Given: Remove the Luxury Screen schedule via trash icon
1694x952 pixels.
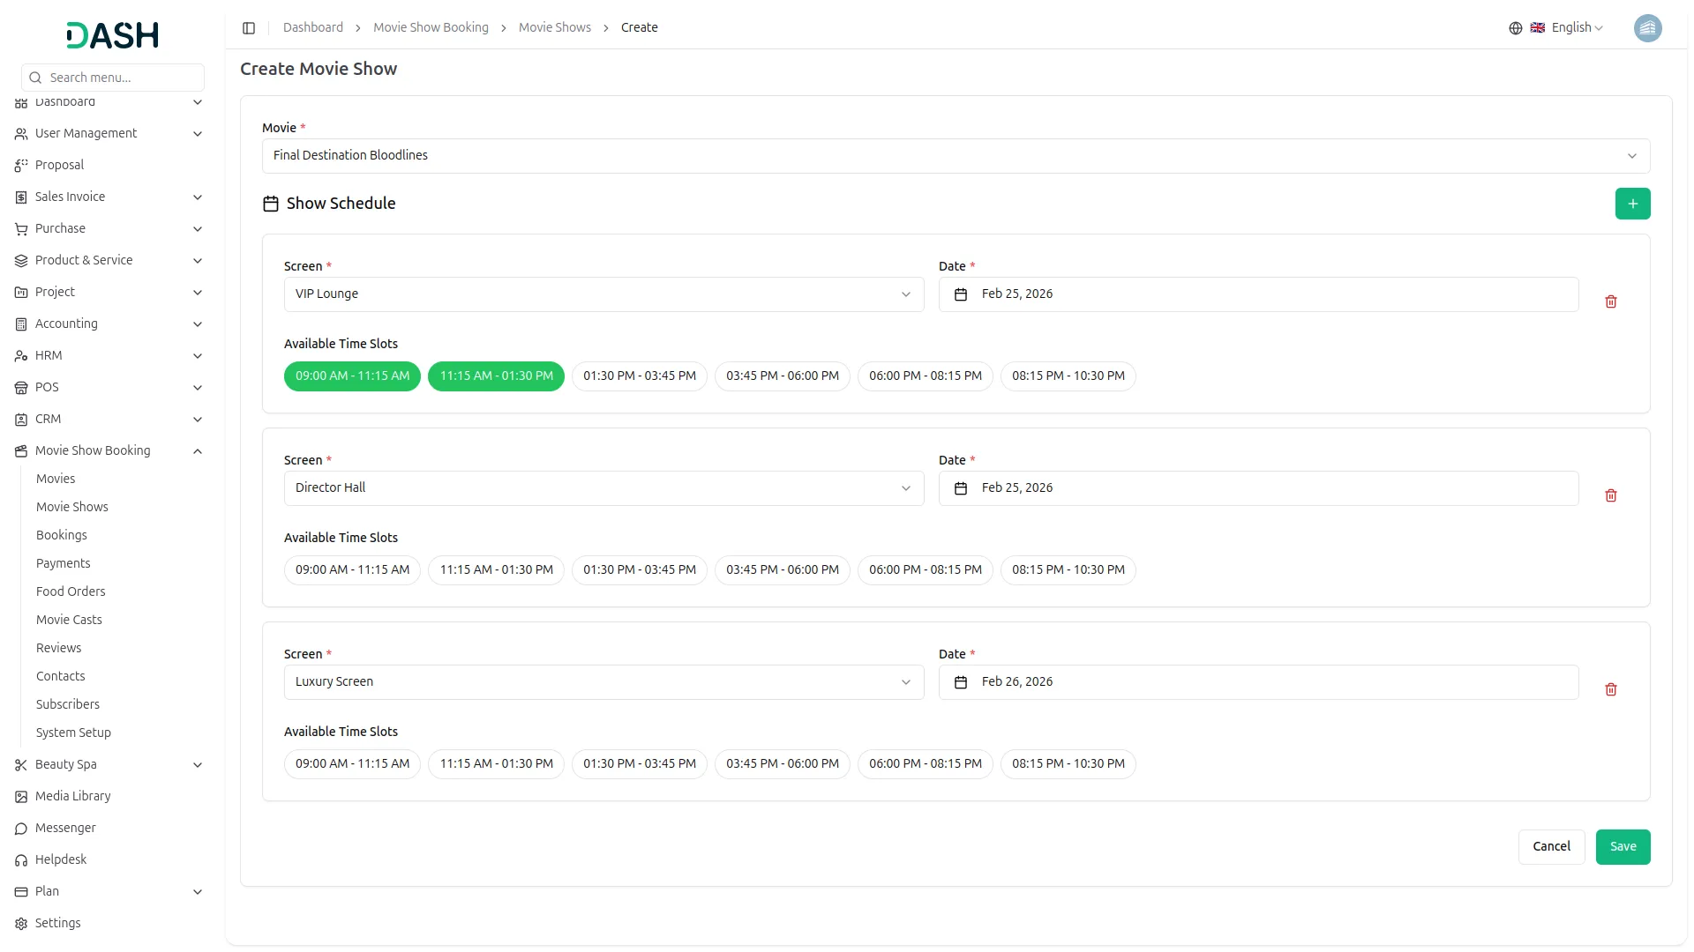Looking at the screenshot, I should (1611, 689).
